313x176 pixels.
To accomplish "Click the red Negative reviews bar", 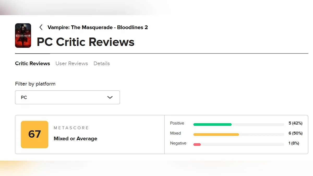I will pos(197,144).
